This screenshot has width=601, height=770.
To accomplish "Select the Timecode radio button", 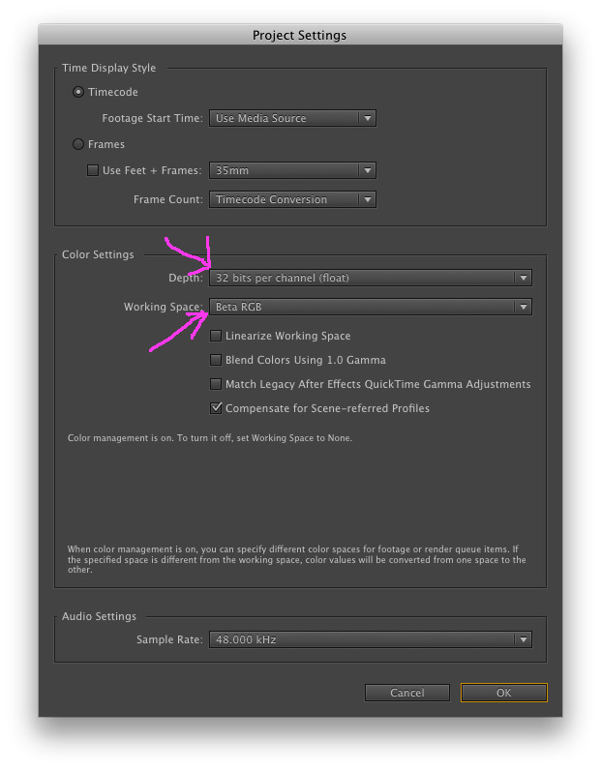I will [78, 92].
